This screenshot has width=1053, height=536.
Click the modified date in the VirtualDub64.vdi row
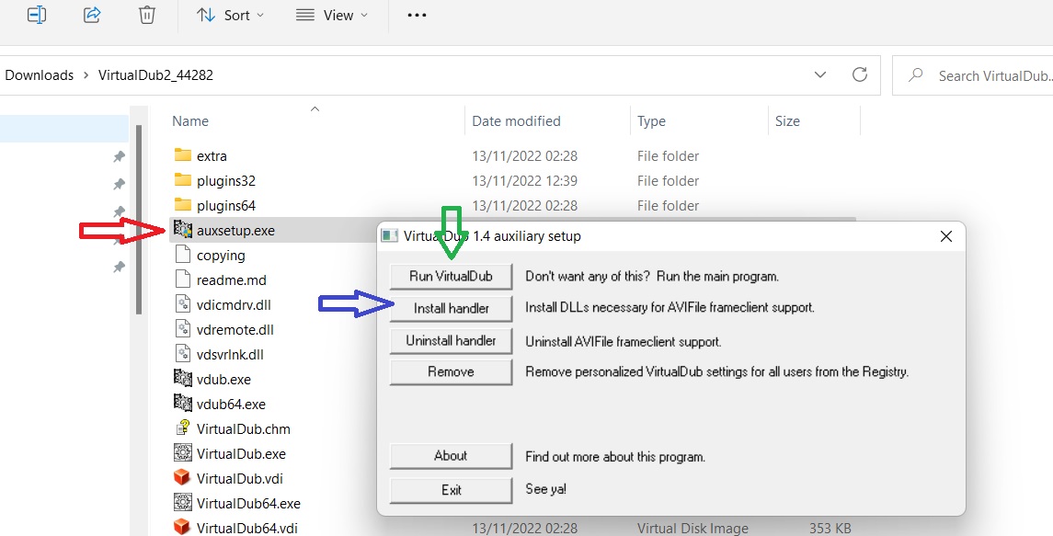point(524,528)
